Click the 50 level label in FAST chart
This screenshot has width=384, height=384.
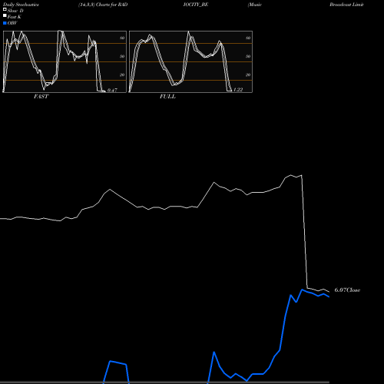[x=122, y=56]
